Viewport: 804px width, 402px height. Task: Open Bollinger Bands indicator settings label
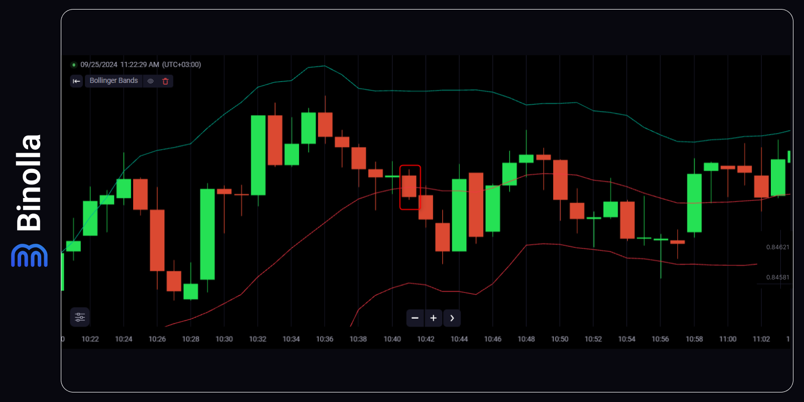(114, 80)
